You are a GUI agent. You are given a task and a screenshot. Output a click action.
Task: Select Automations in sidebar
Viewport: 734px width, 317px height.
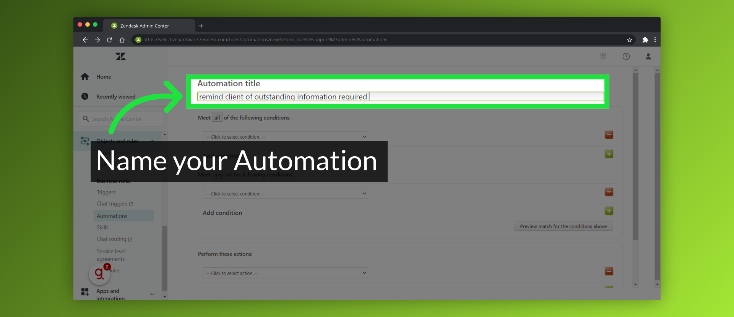coord(123,216)
